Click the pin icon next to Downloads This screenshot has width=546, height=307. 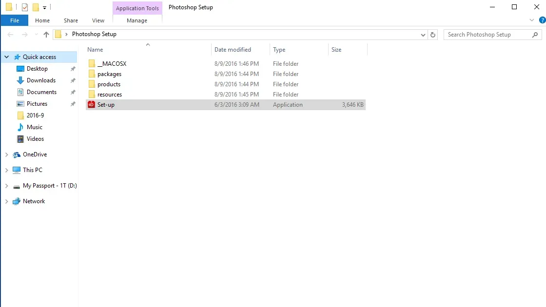(73, 80)
